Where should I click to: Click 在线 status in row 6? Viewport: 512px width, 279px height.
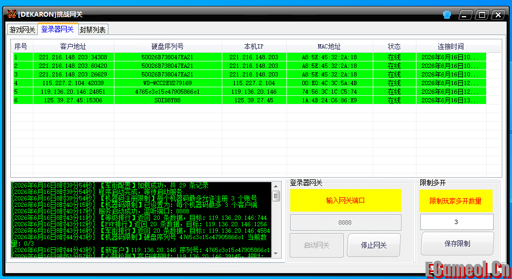click(394, 100)
